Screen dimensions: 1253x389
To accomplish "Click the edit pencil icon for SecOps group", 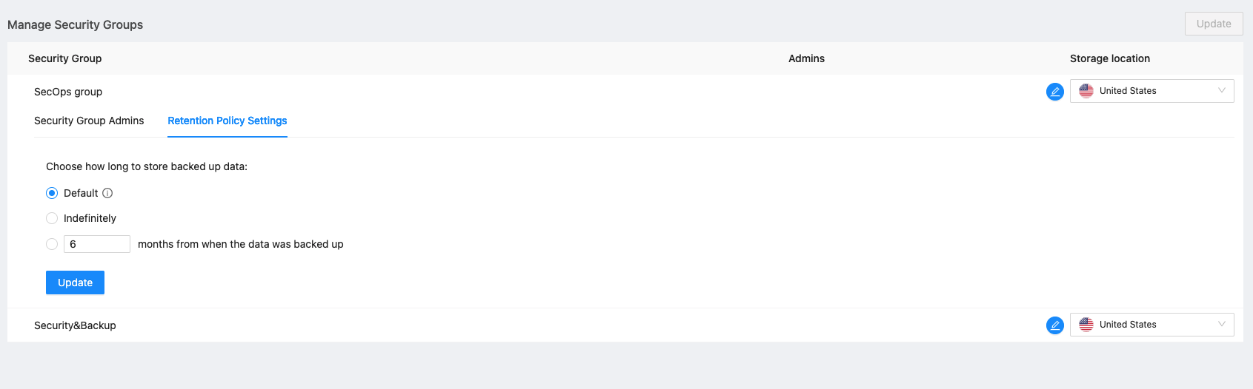I will click(1054, 92).
